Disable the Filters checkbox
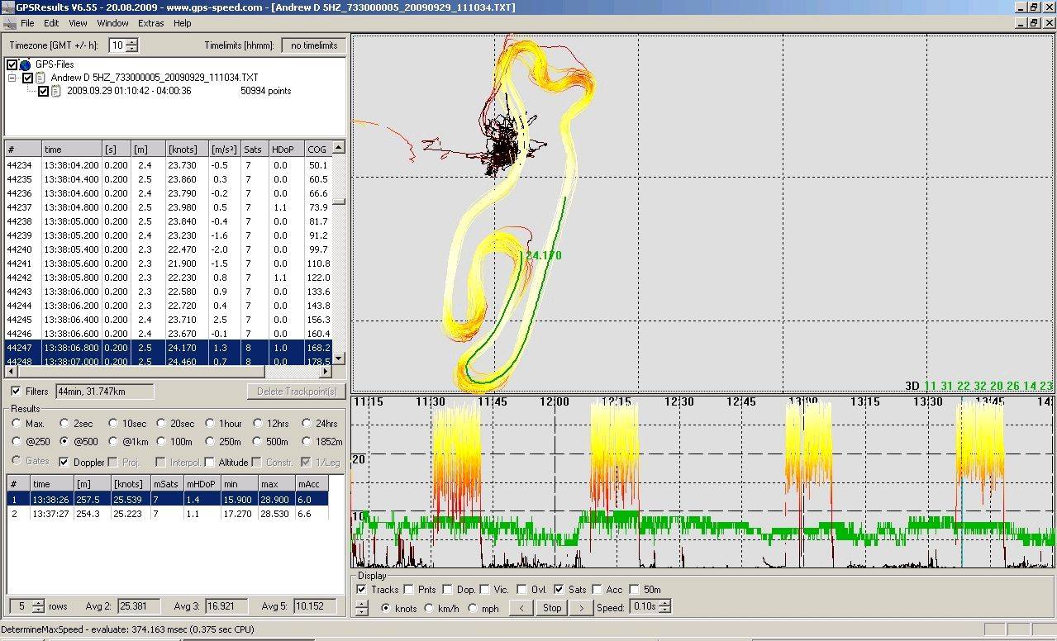 click(x=16, y=391)
